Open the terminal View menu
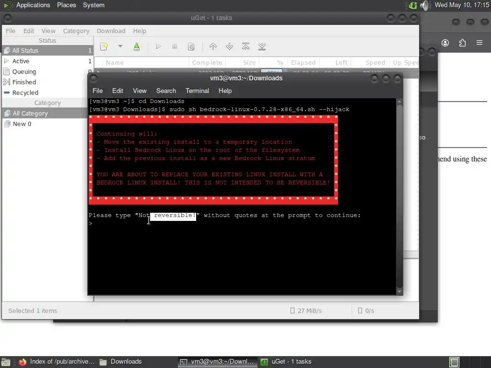Viewport: 491px width, 368px height. 140,91
